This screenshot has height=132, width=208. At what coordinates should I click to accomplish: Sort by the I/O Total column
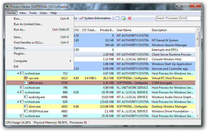[89, 30]
